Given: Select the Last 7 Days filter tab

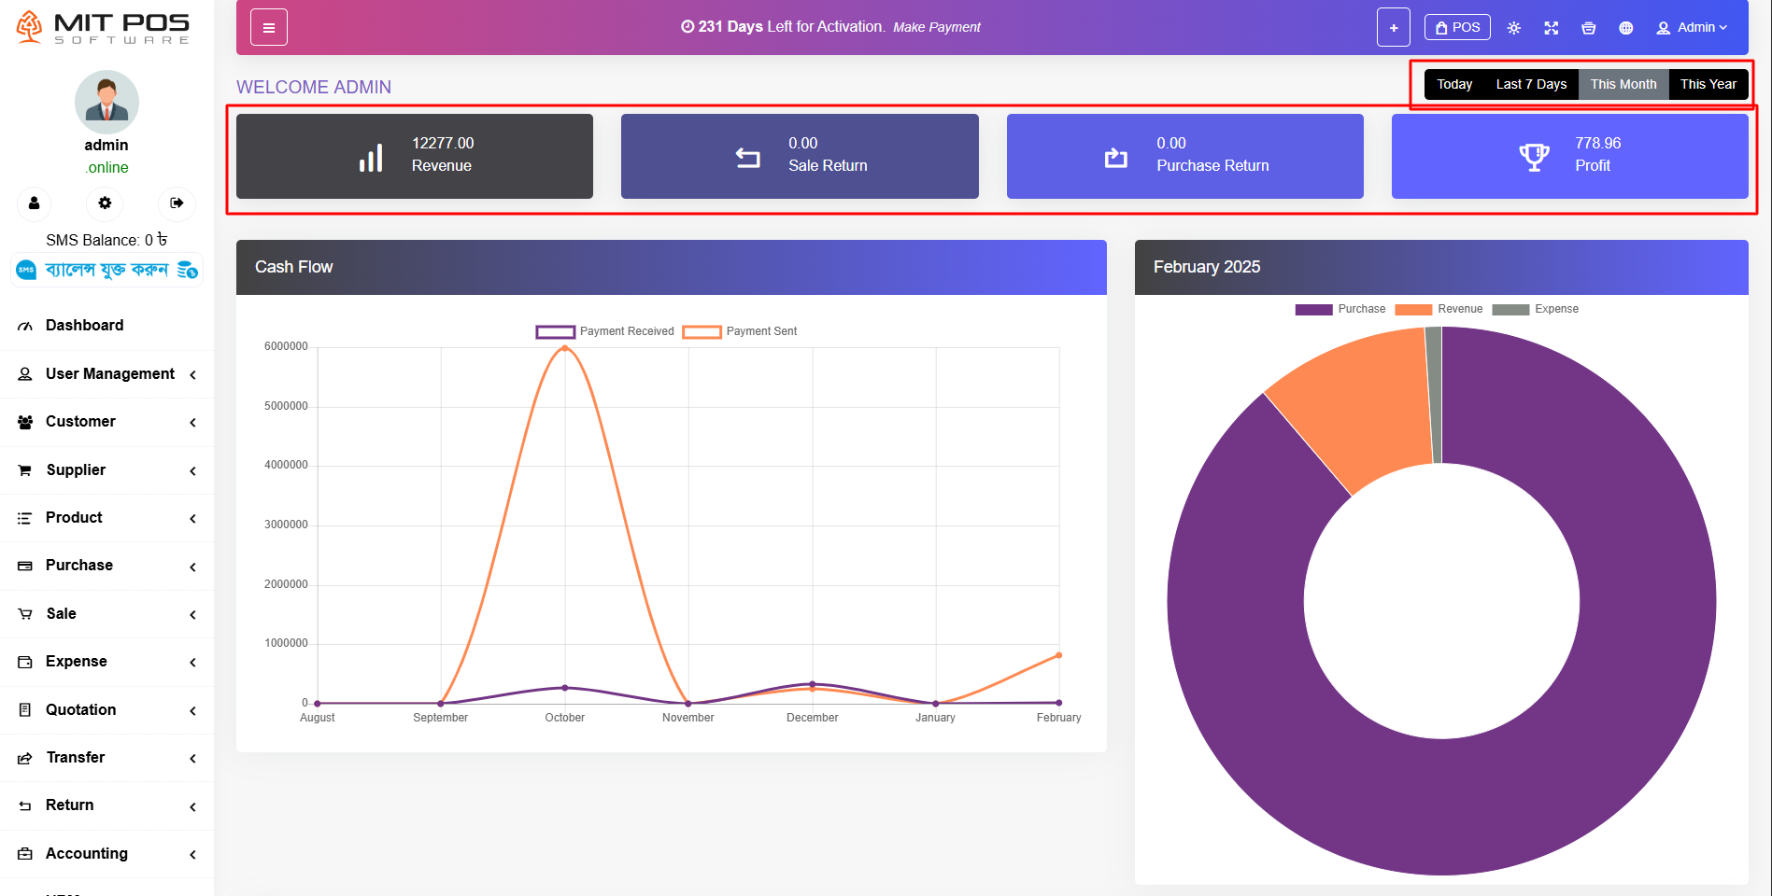Looking at the screenshot, I should (1531, 84).
